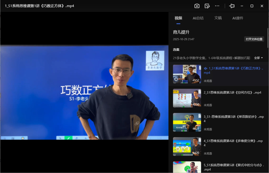269x173 pixels.
Task: Click the playing indicator icon beside episode 1
Action: (x=205, y=68)
